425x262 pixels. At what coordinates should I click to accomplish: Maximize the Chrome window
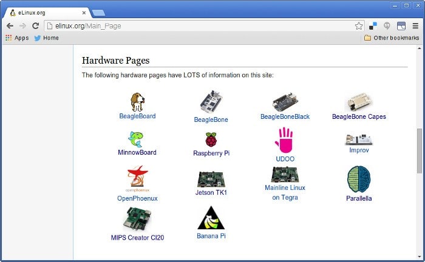tap(406, 5)
